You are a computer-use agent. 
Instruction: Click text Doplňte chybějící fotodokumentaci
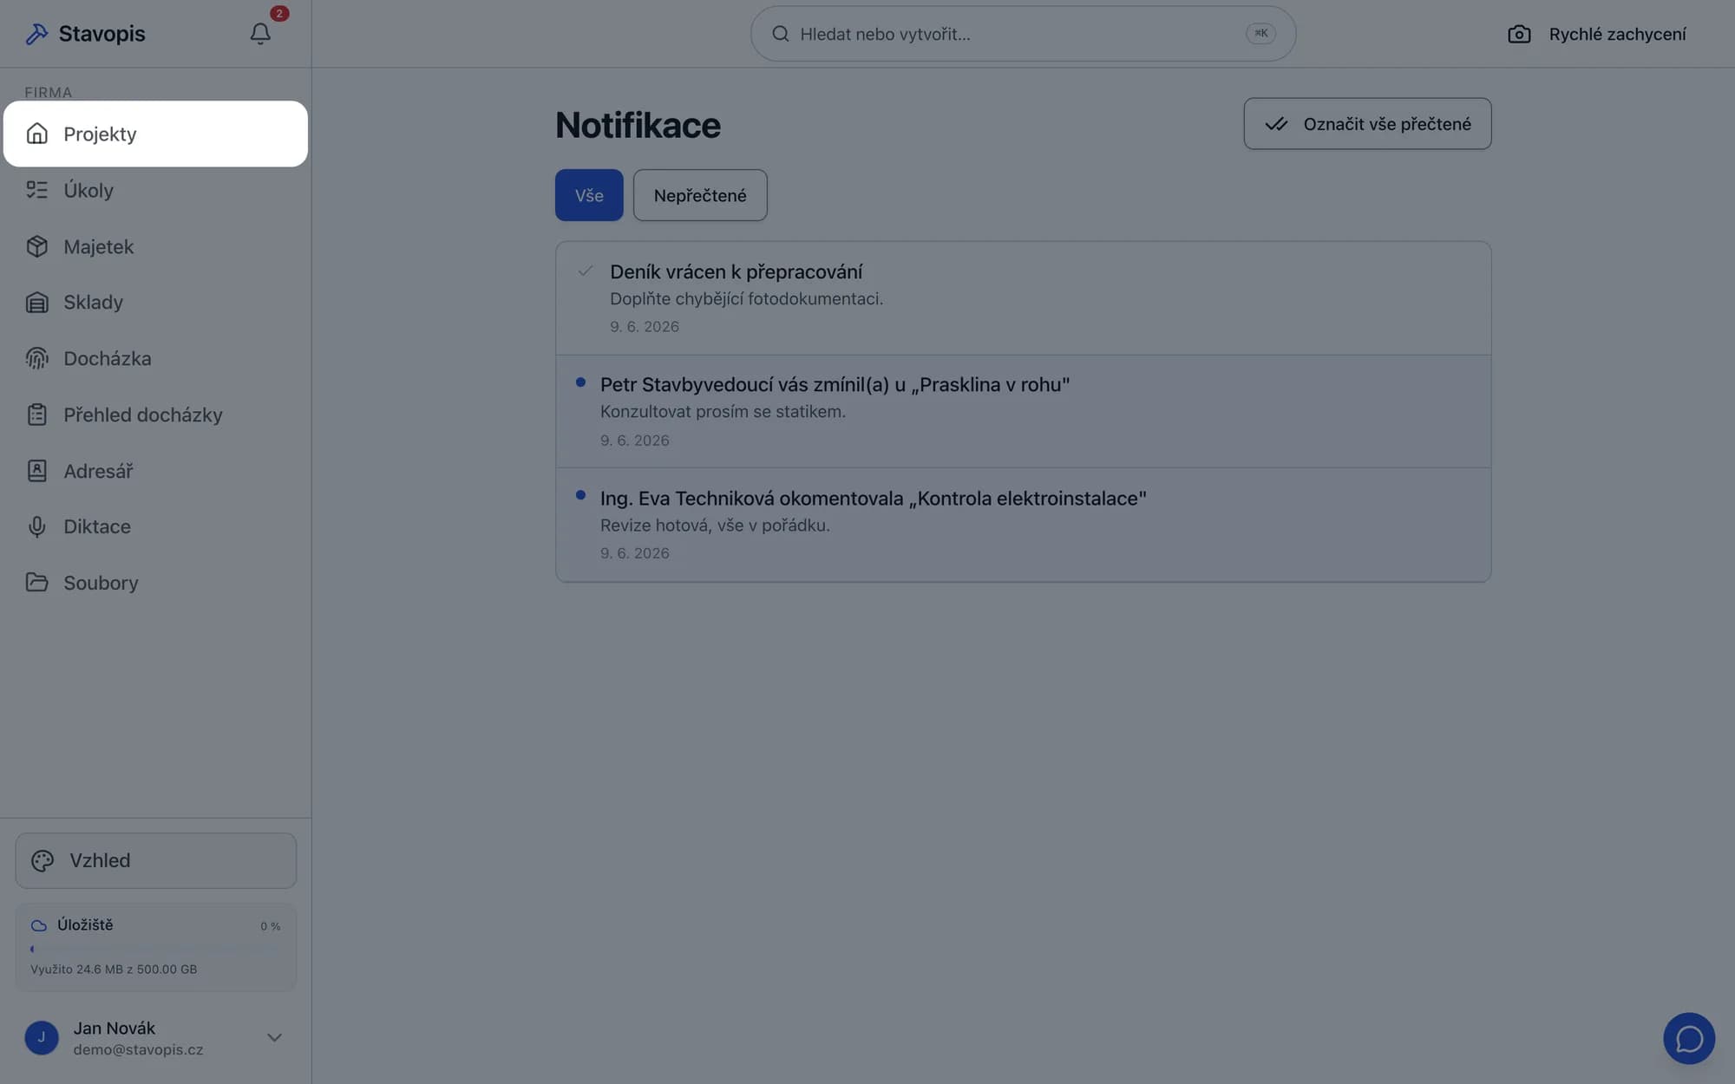click(746, 299)
